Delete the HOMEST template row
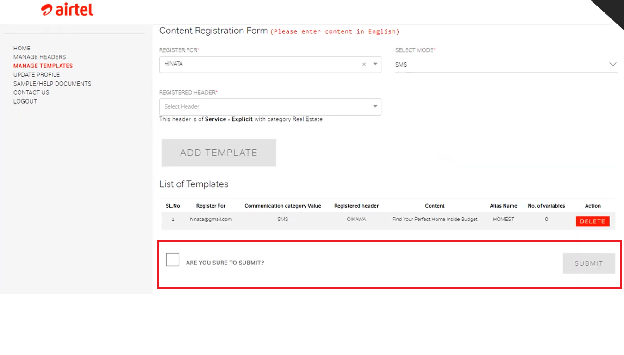 (593, 221)
